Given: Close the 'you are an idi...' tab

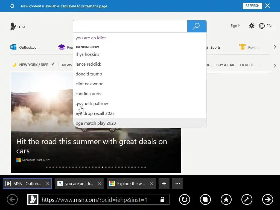Looking at the screenshot, I should click(x=100, y=183).
